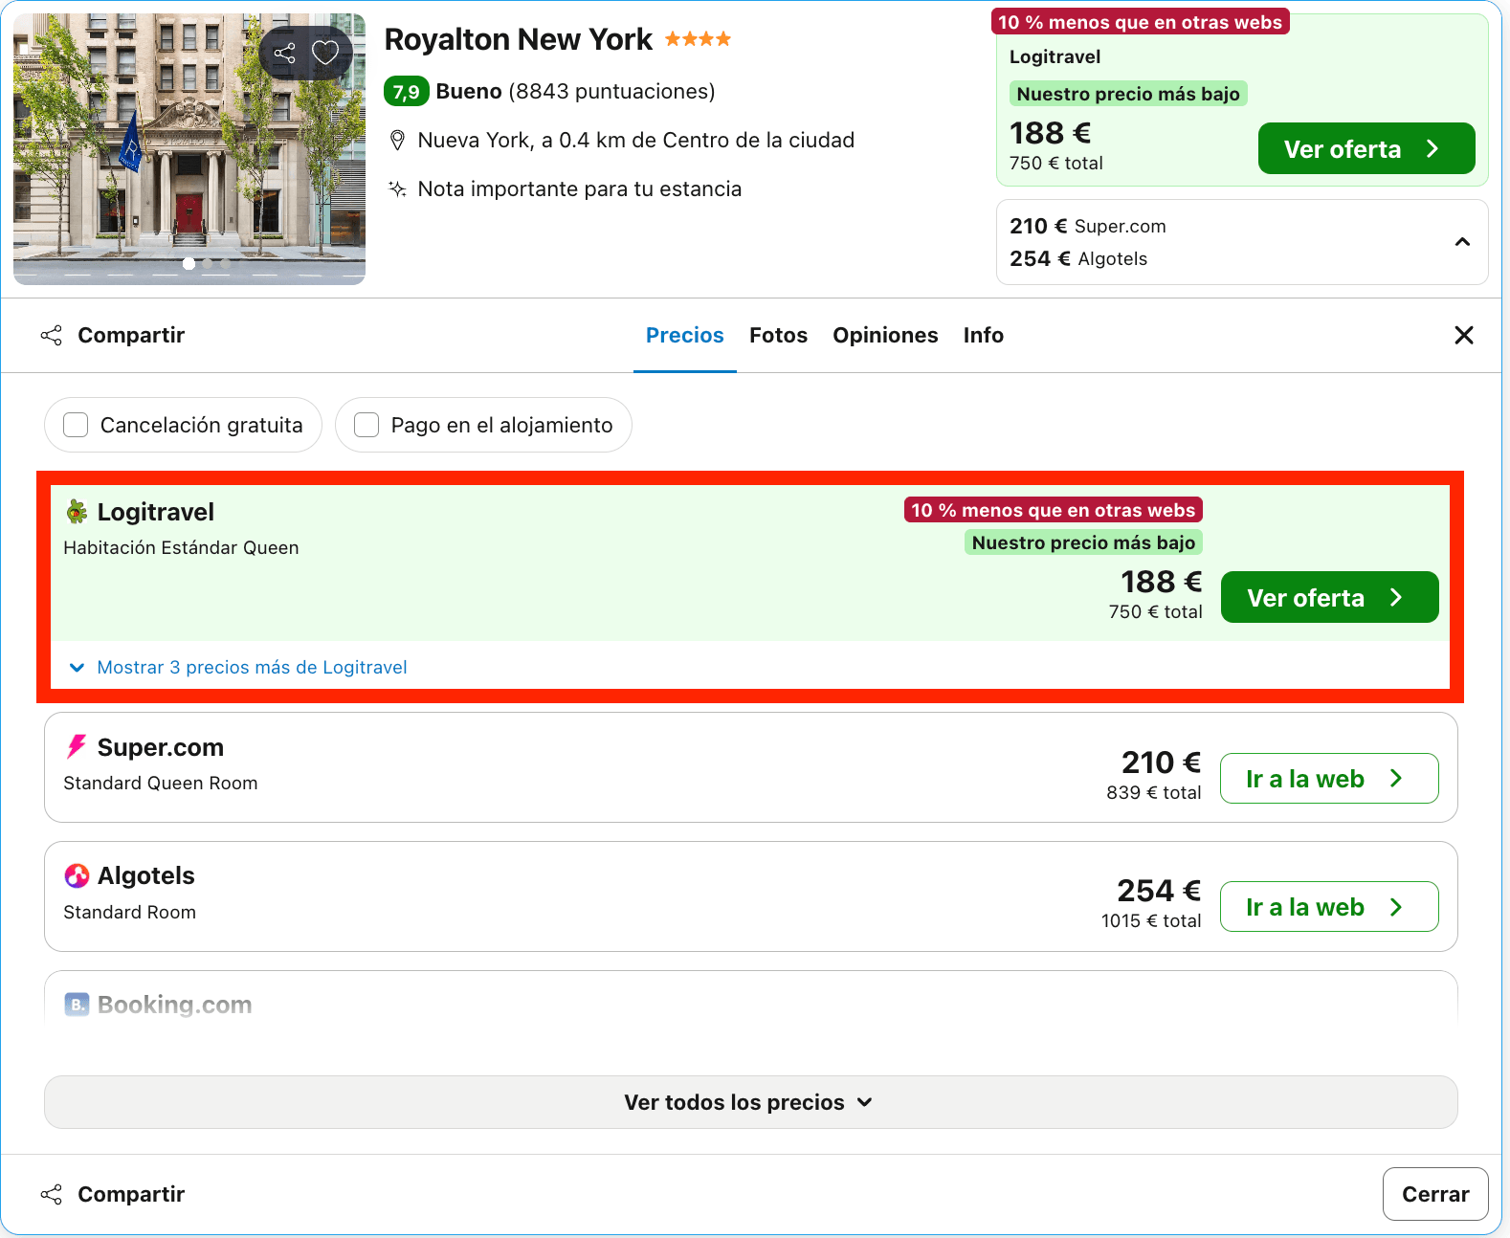
Task: Open the Opiniones tab
Action: (885, 335)
